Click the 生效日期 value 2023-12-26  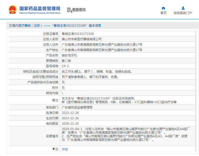[x=70, y=118]
